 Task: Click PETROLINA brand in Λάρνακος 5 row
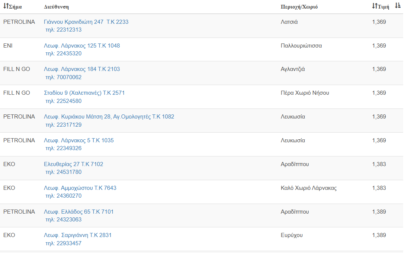(x=19, y=140)
